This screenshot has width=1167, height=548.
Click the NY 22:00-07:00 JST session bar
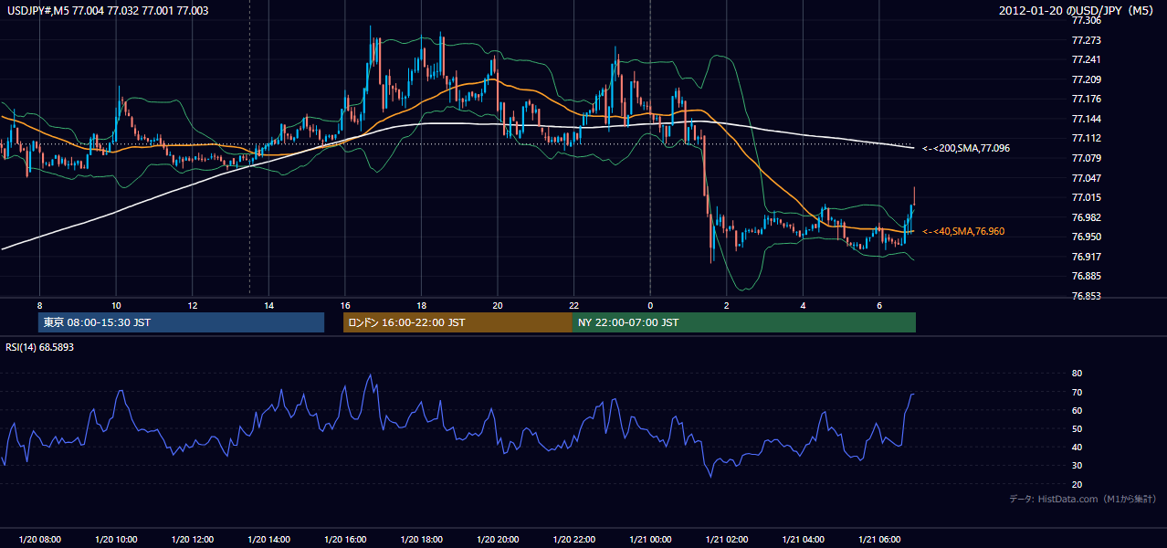point(744,322)
